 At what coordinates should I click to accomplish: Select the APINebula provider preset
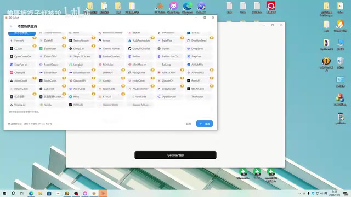[x=199, y=73]
